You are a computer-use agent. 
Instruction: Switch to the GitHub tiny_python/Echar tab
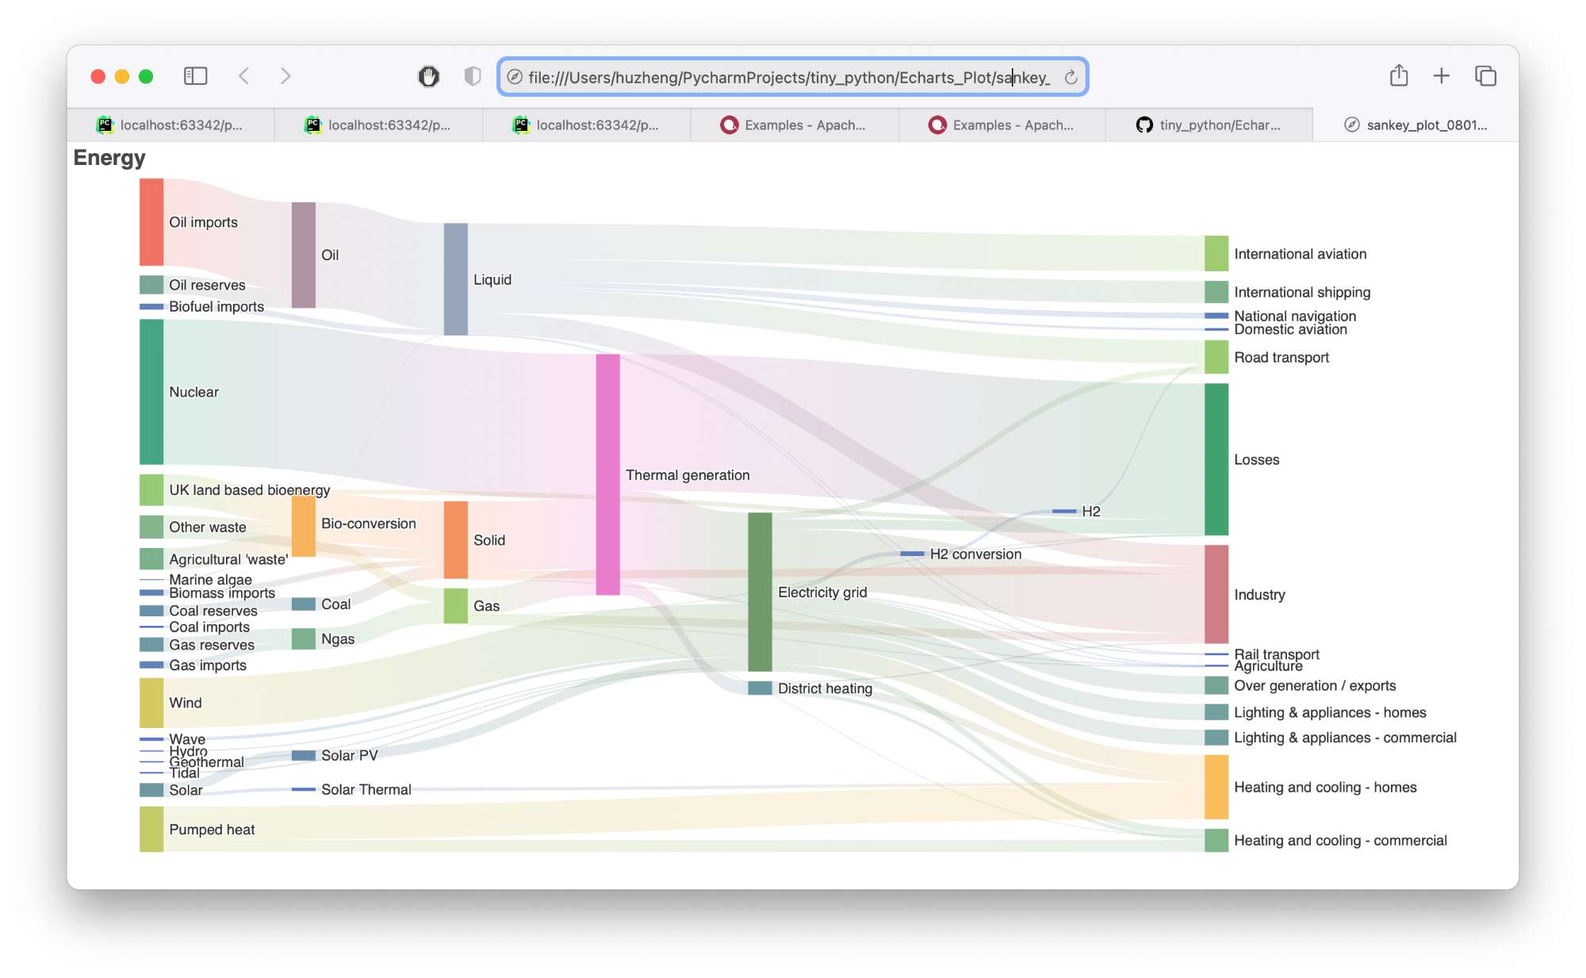[x=1210, y=125]
